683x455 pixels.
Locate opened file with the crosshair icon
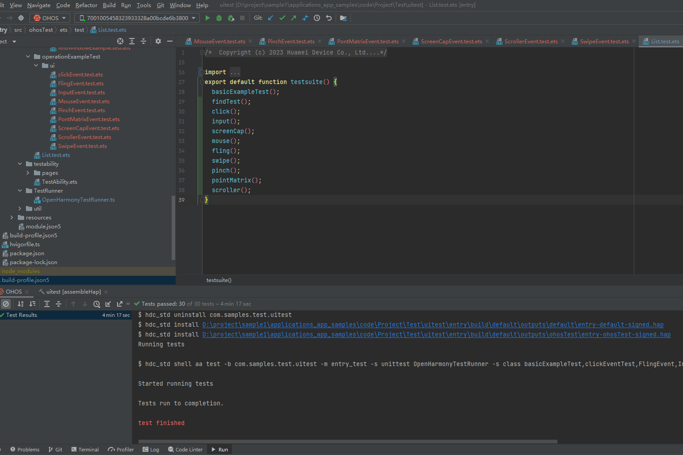click(x=120, y=41)
